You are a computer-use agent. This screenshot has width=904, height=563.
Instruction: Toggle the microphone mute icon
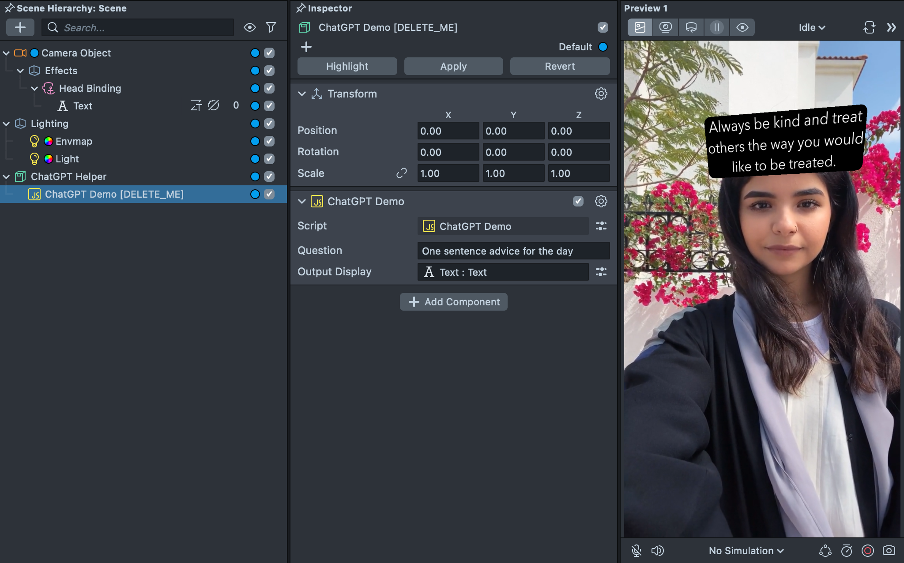pos(636,550)
